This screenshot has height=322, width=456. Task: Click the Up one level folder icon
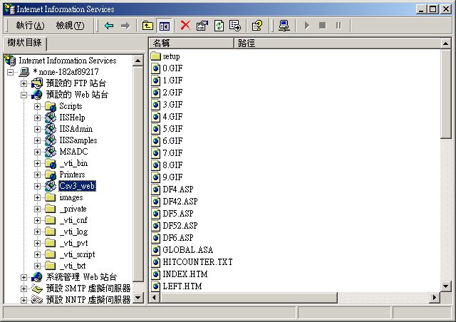pyautogui.click(x=147, y=26)
